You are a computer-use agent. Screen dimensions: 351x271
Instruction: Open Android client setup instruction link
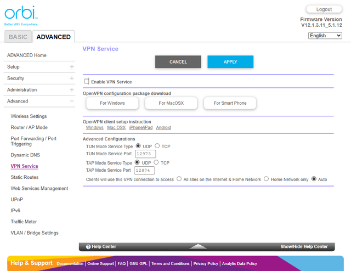point(163,127)
